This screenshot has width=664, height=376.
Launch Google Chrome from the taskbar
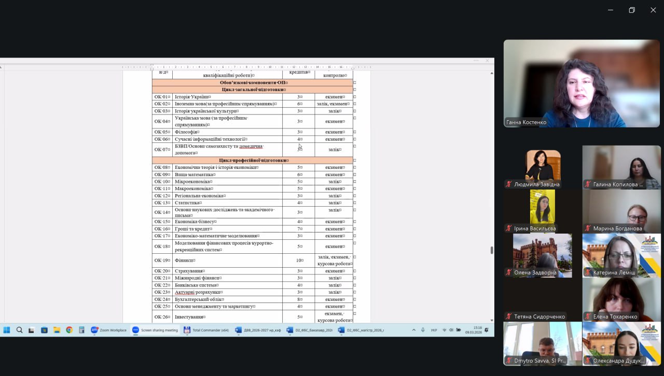[69, 330]
